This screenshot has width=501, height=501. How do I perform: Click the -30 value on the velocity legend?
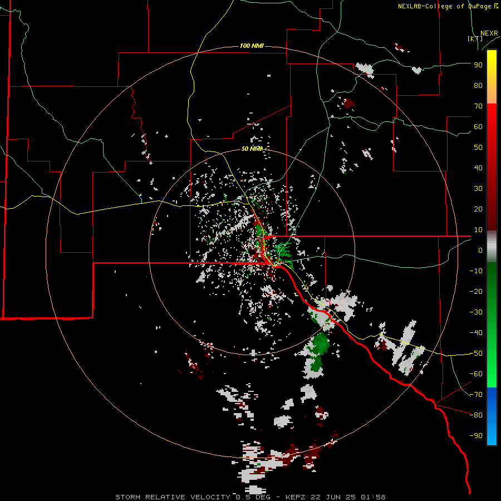(x=476, y=312)
